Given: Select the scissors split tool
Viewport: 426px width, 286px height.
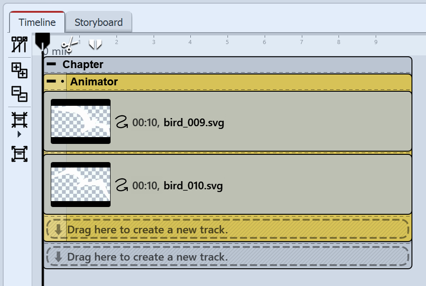Looking at the screenshot, I should [x=69, y=43].
